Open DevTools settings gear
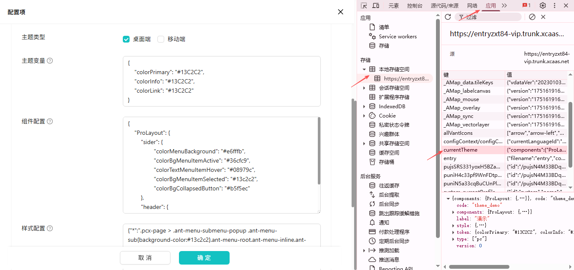574x270 pixels. [543, 5]
